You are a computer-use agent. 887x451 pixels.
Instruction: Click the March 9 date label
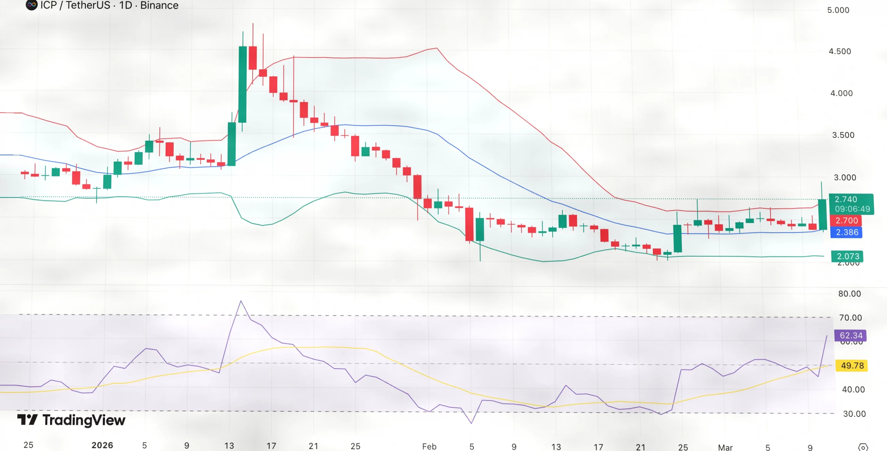pyautogui.click(x=810, y=447)
